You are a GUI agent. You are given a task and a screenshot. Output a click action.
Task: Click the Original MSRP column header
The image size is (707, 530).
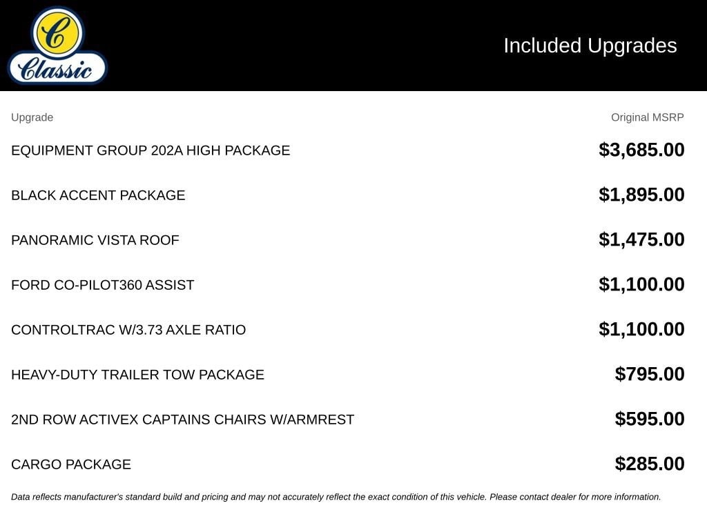647,117
